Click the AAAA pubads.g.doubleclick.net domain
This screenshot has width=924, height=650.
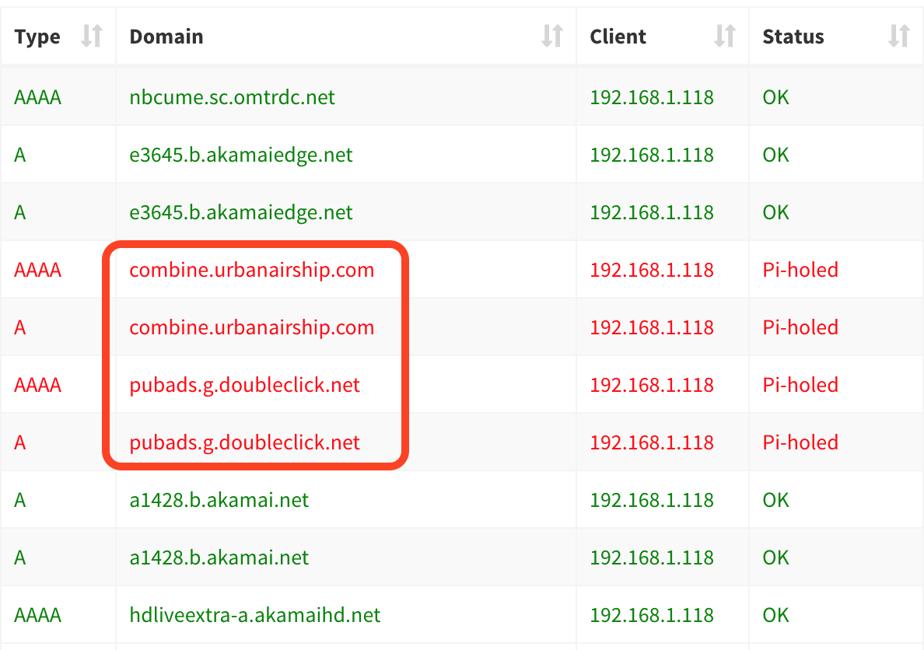click(244, 386)
